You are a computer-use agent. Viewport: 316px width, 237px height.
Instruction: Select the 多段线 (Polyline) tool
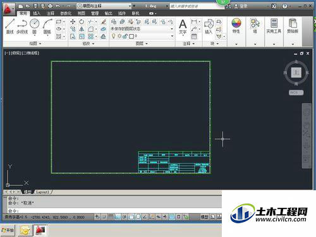pos(22,26)
